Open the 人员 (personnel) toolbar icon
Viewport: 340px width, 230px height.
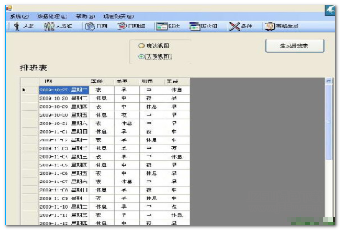24,27
